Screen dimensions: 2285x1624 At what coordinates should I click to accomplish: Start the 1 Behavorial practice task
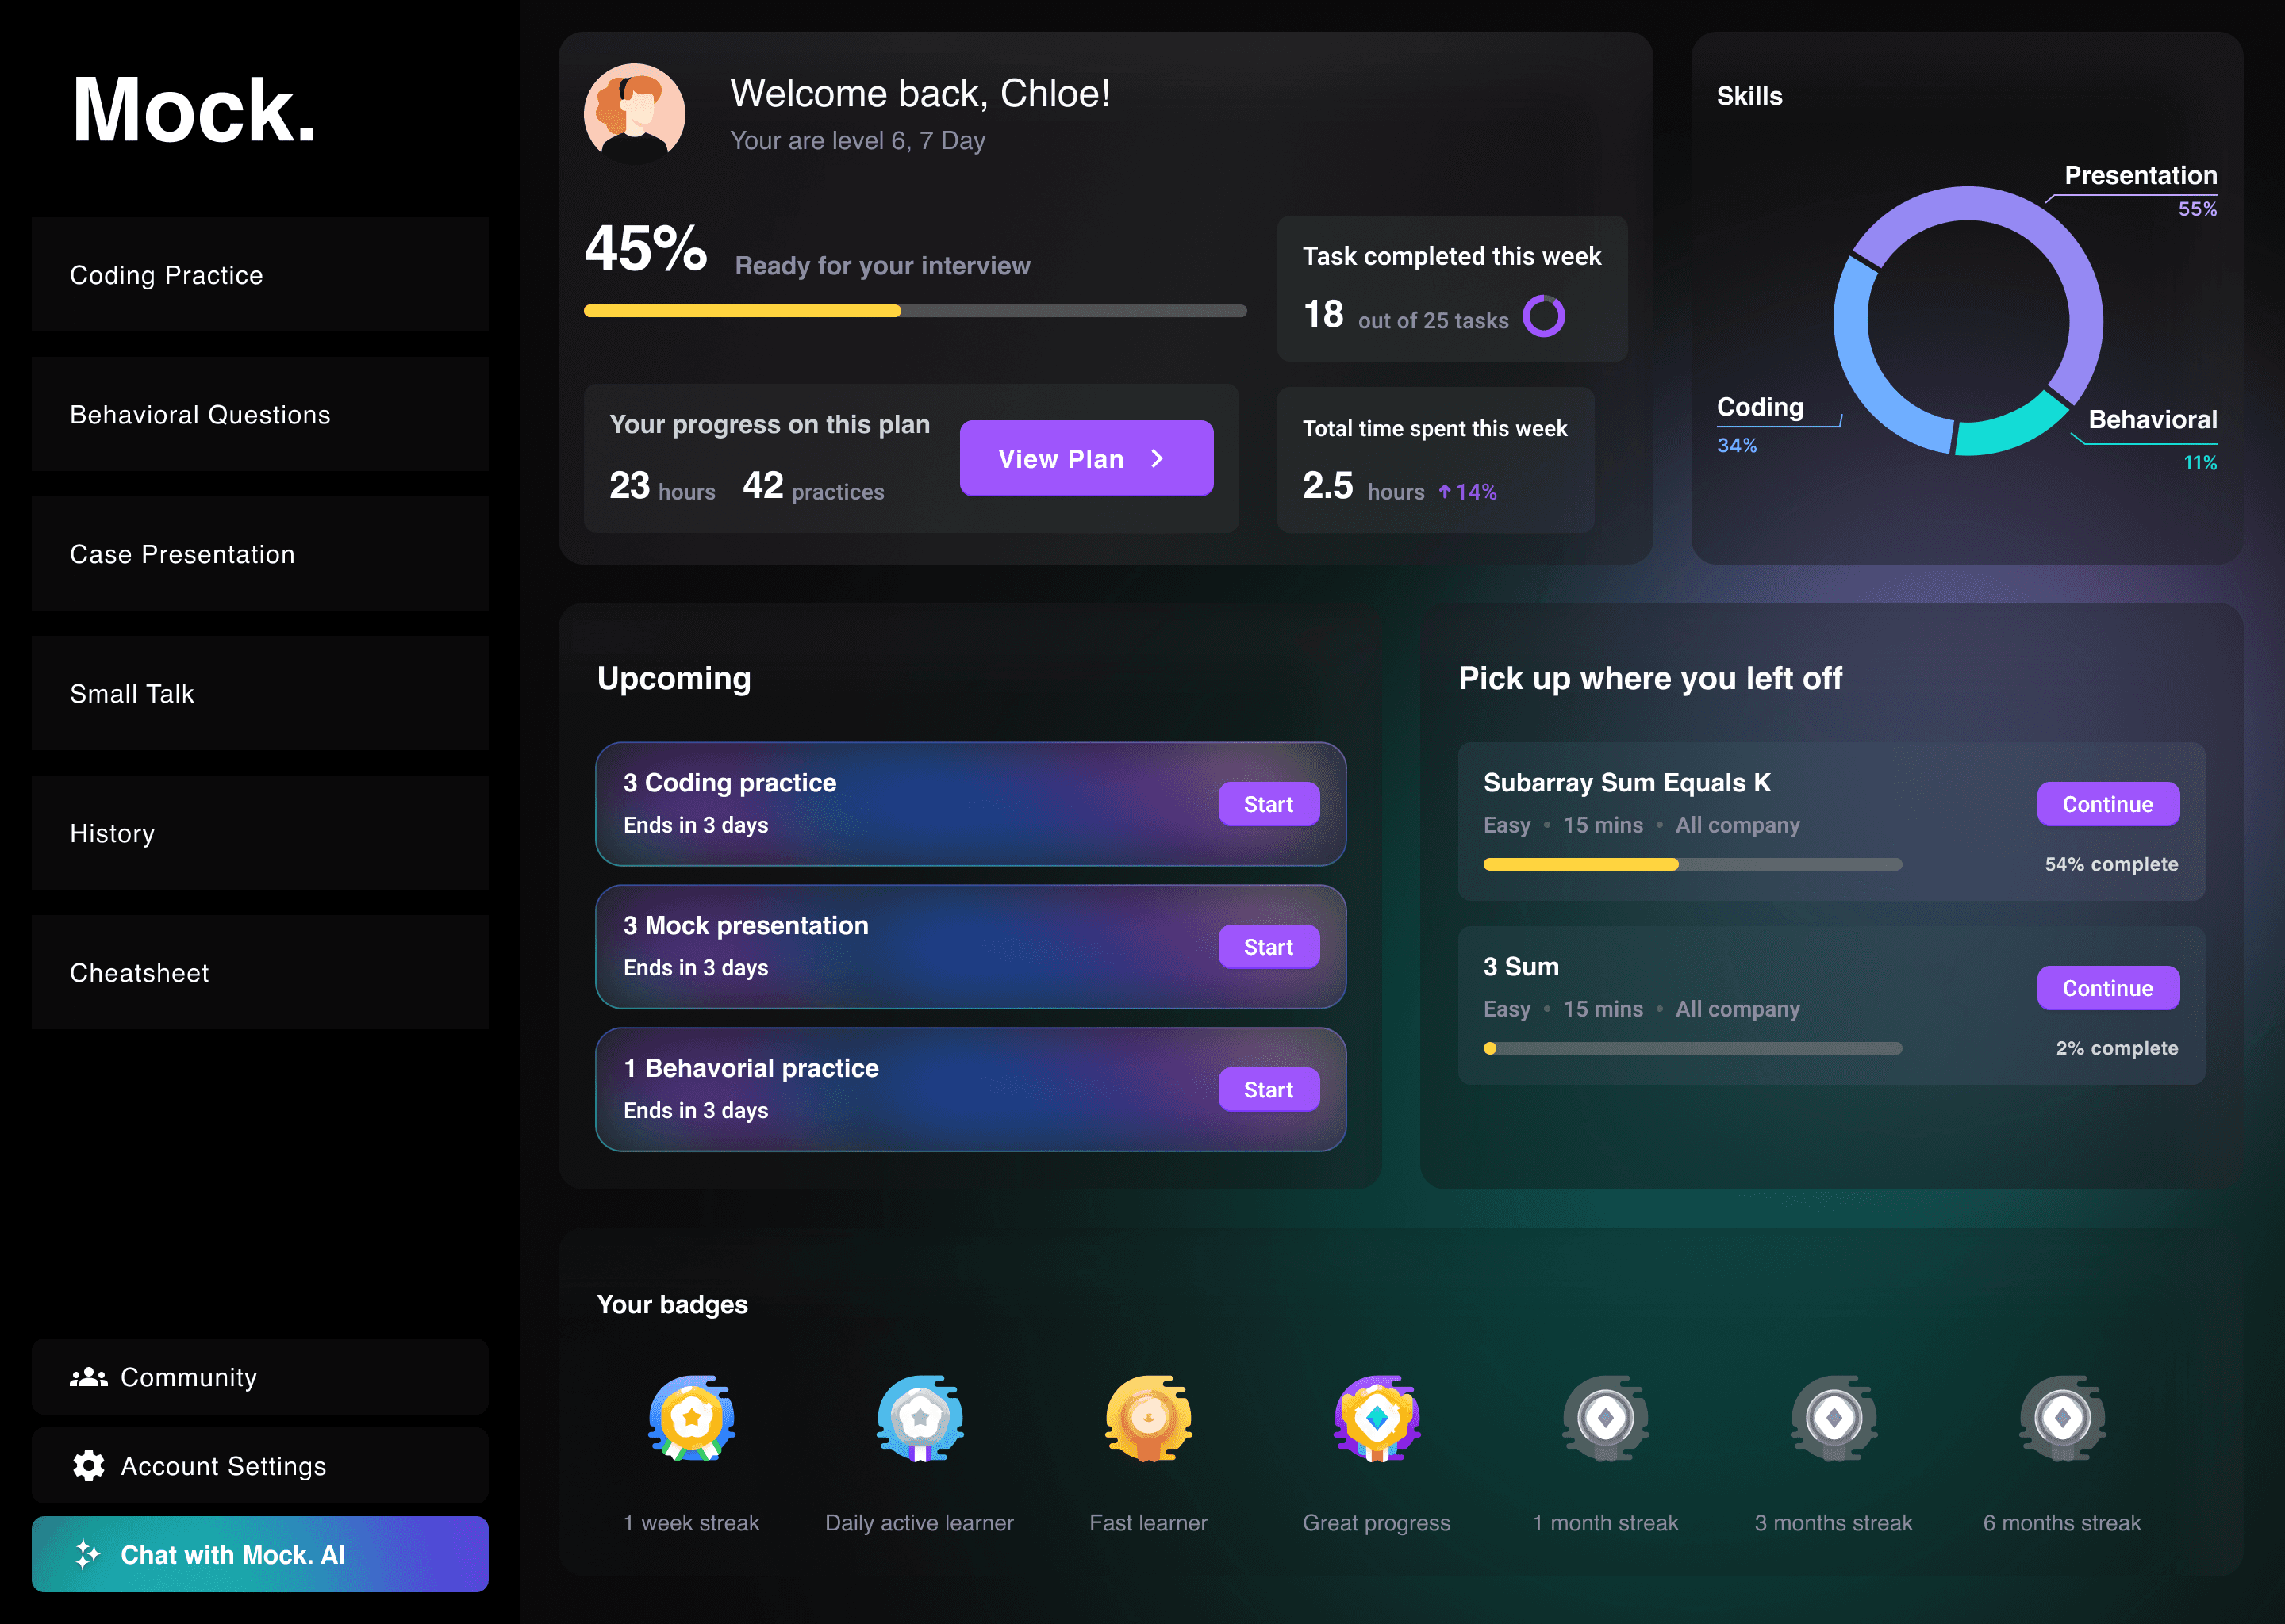1269,1090
